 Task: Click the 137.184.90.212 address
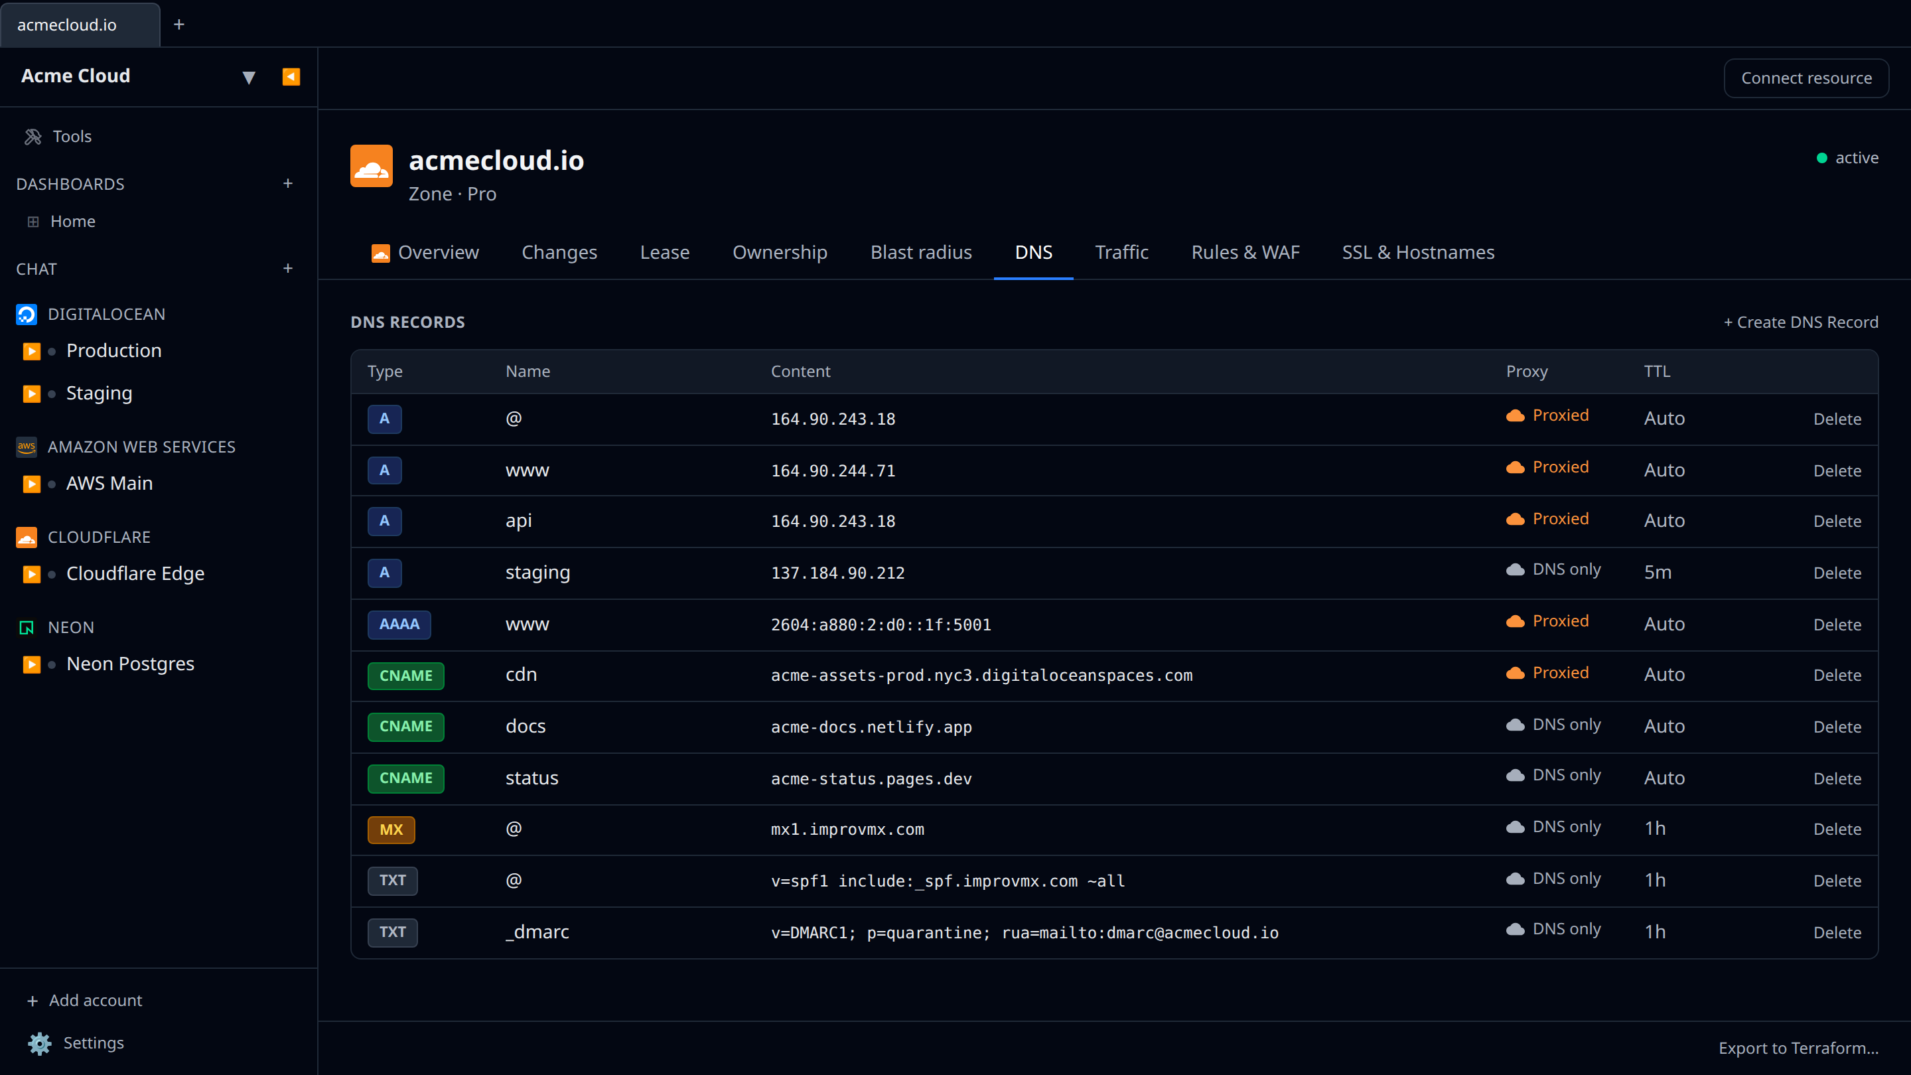click(837, 573)
